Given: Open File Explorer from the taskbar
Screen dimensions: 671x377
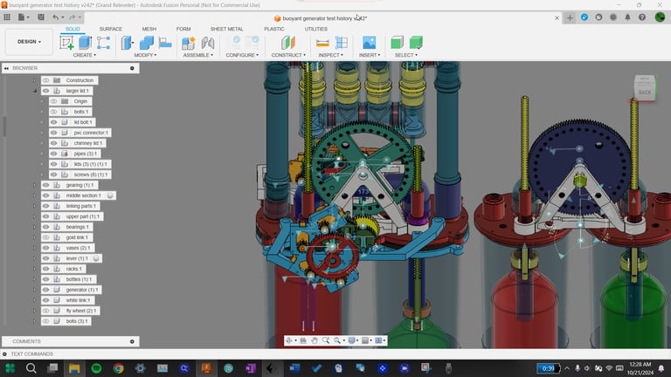Looking at the screenshot, I should point(74,368).
